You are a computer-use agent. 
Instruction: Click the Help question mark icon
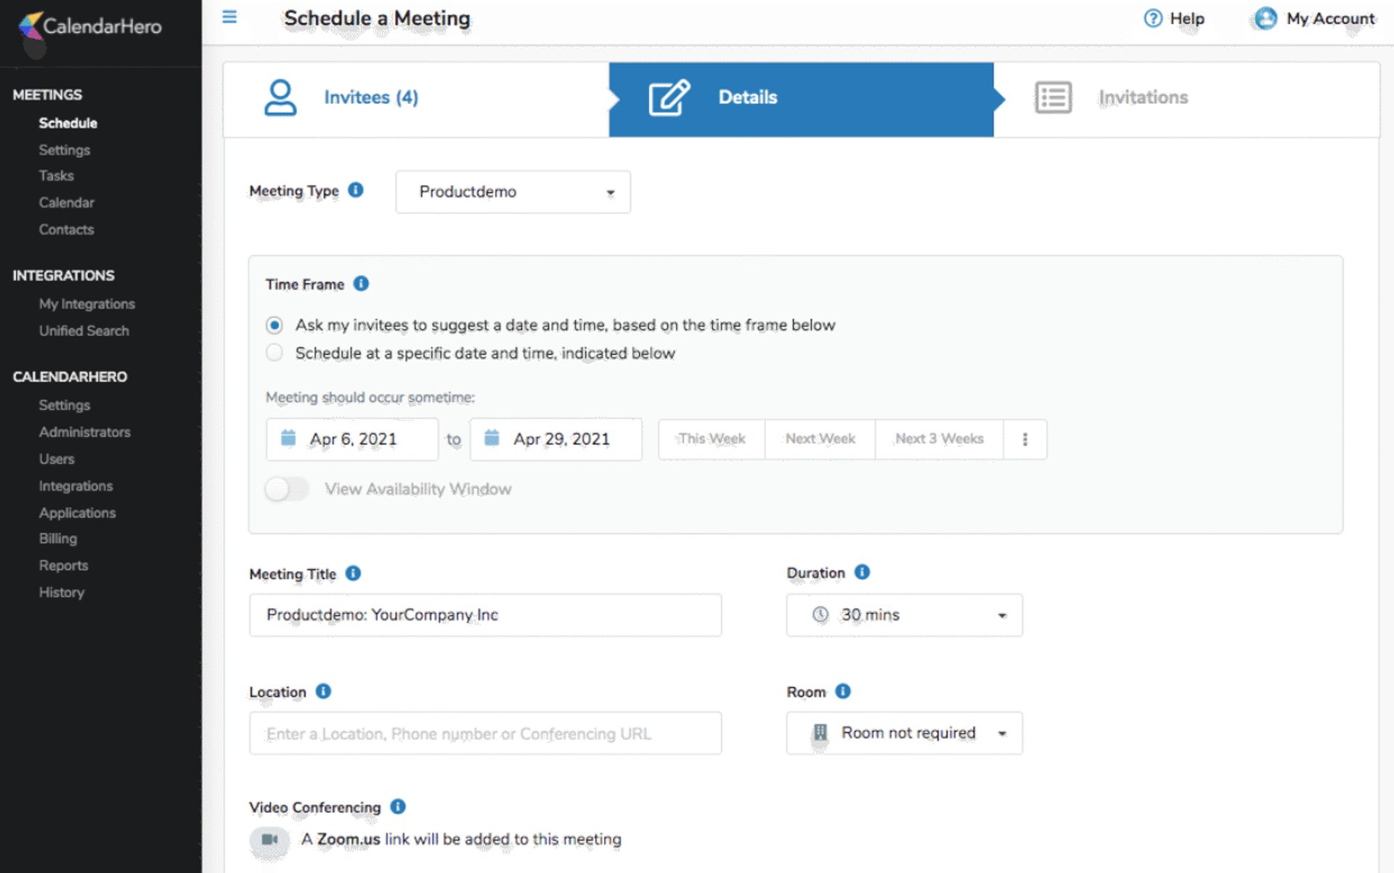pyautogui.click(x=1152, y=18)
